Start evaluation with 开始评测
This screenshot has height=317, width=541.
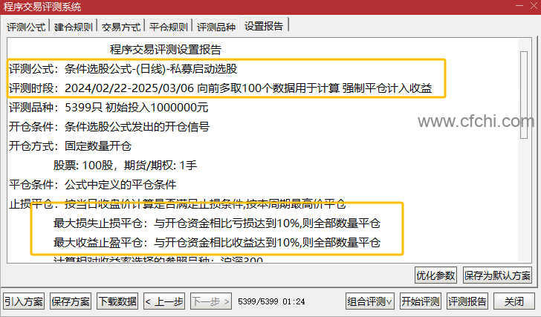[x=421, y=301]
